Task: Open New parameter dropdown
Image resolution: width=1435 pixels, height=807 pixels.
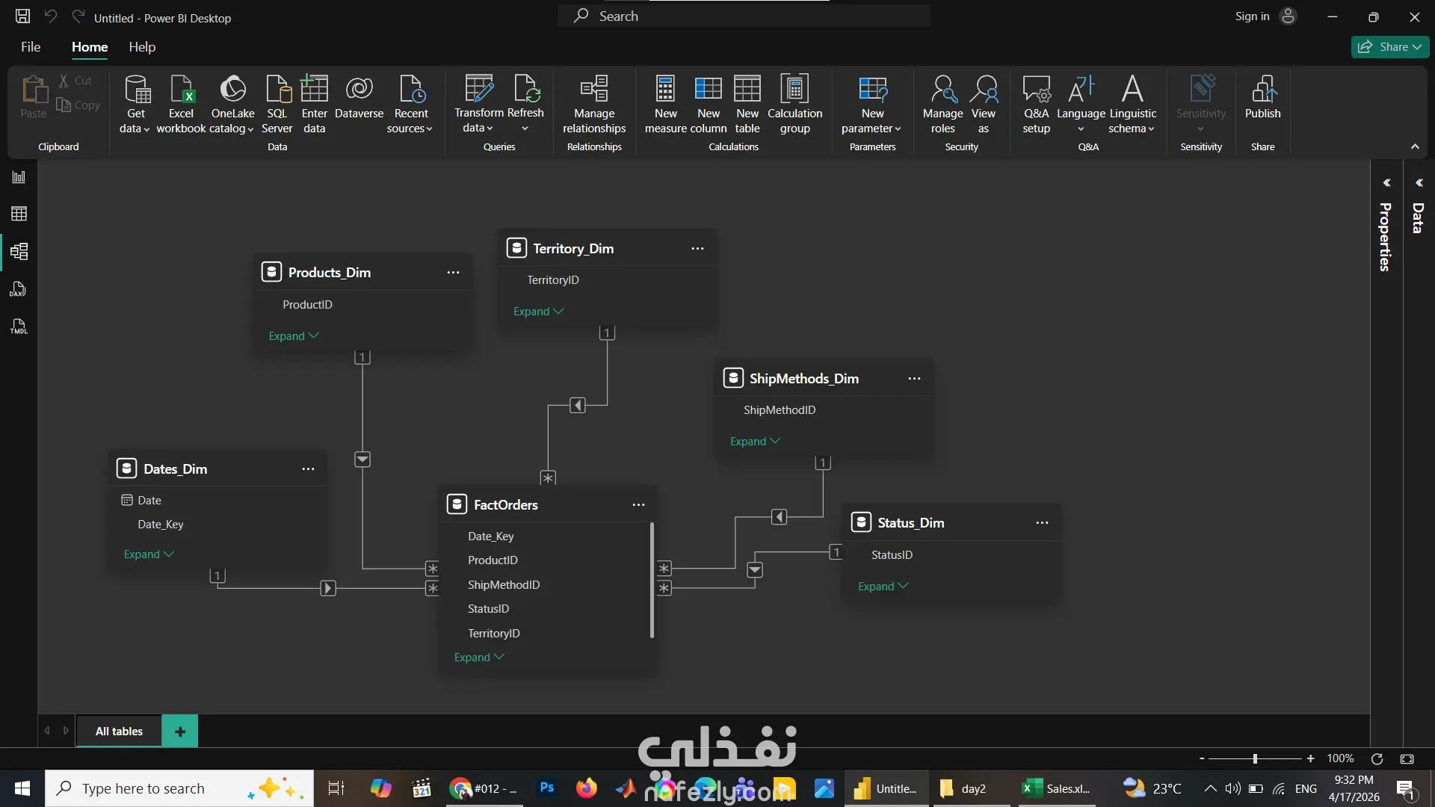Action: click(x=871, y=105)
